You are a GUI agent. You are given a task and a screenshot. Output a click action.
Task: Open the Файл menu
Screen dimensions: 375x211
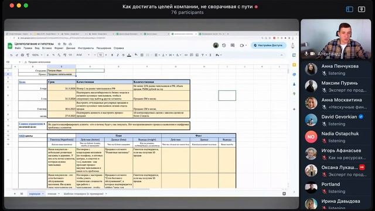click(x=18, y=48)
